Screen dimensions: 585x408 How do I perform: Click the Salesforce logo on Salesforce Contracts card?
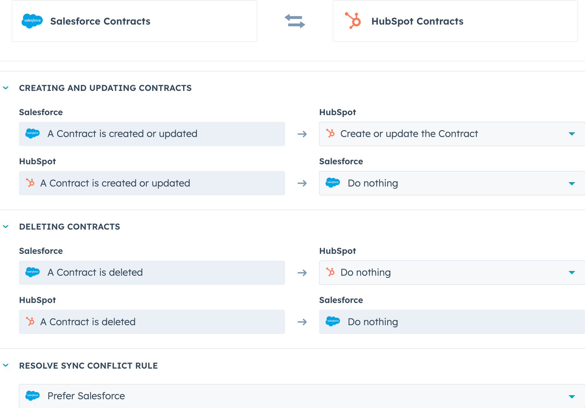[x=32, y=21]
